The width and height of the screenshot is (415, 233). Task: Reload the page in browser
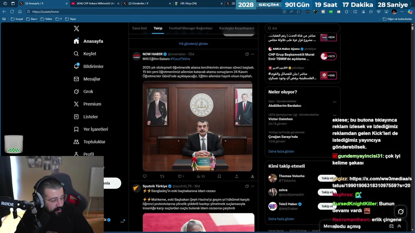[12, 12]
